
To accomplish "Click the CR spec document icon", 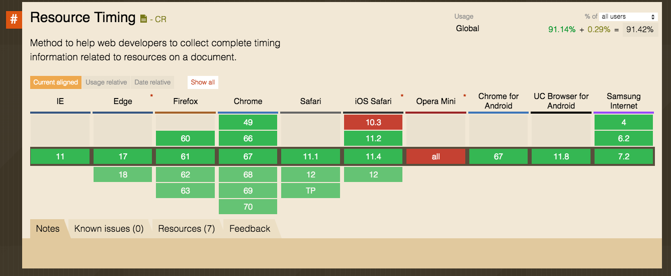I will click(x=144, y=19).
